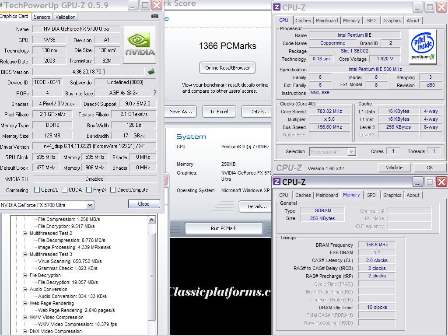Click the Driver Version field
The height and width of the screenshot is (336, 448).
coord(94,146)
